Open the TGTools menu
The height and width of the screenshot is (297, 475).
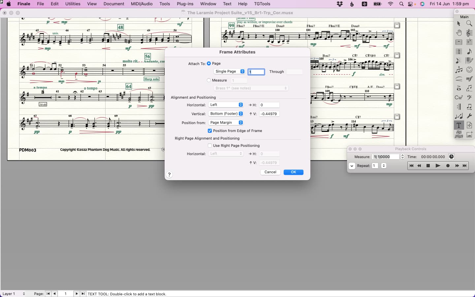262,4
